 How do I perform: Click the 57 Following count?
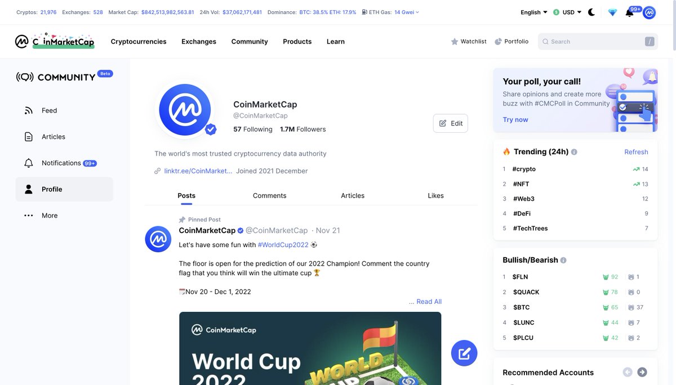[x=253, y=129]
